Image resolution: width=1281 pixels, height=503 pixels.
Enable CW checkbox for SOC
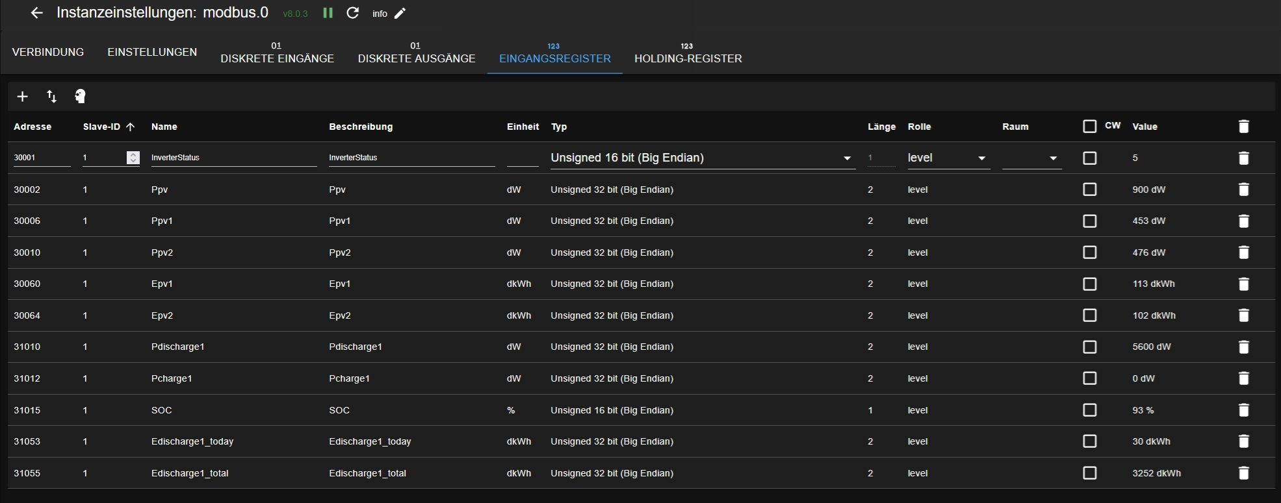1090,410
